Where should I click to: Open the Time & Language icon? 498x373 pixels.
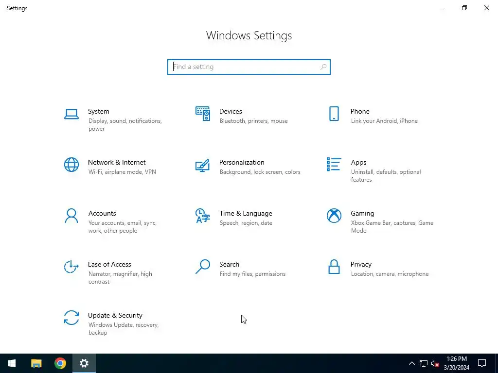203,216
